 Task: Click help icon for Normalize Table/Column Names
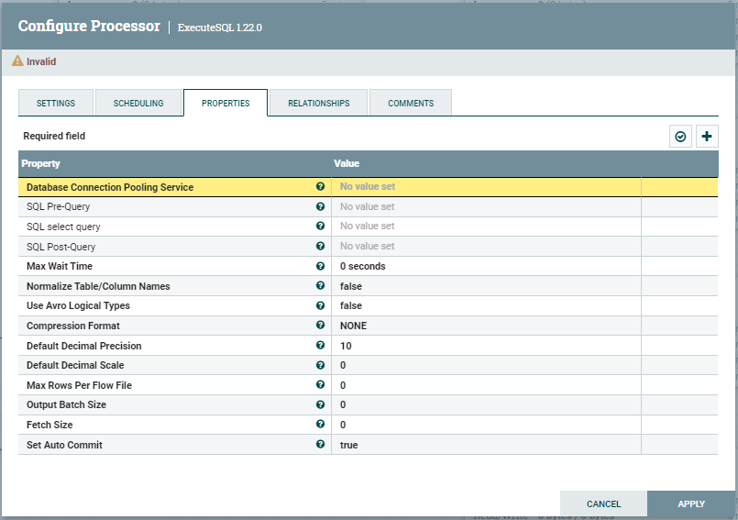coord(321,285)
